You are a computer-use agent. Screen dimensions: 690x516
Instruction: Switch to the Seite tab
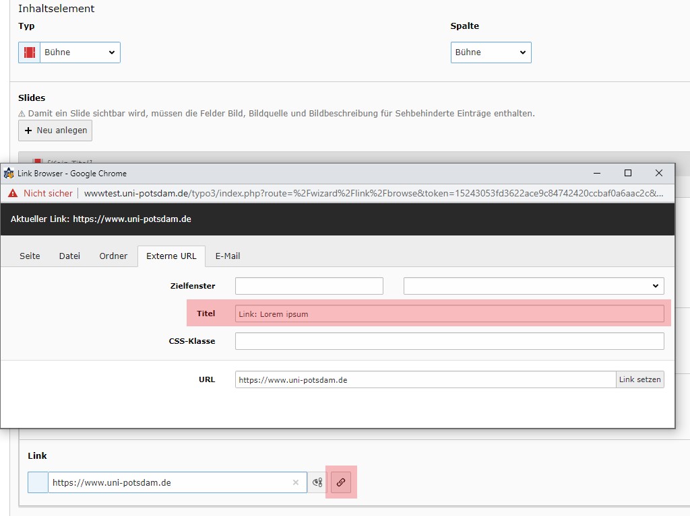(x=30, y=256)
